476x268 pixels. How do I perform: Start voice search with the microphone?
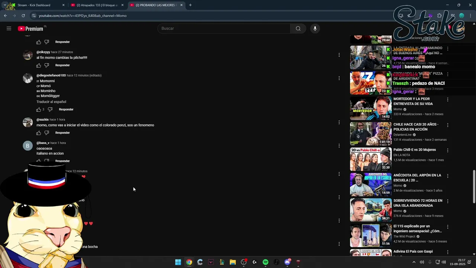[315, 29]
